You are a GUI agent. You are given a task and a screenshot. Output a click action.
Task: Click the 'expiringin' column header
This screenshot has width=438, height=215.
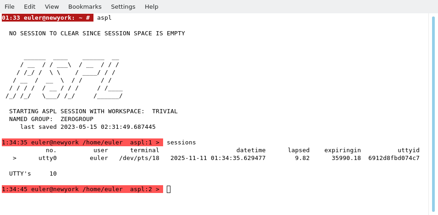point(342,150)
